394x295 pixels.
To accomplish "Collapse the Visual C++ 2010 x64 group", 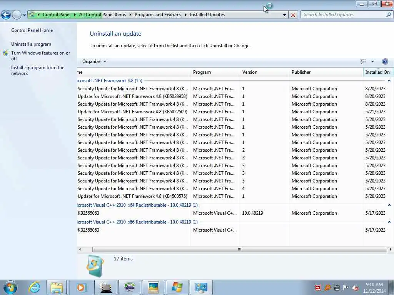I will pos(389,205).
